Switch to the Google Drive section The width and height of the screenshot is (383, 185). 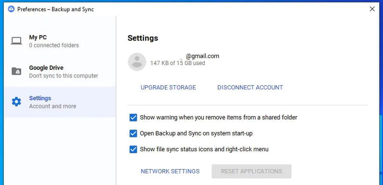[60, 71]
